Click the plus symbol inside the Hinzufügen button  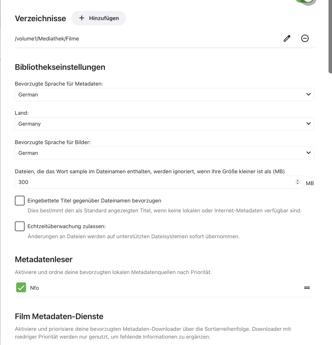(x=81, y=18)
